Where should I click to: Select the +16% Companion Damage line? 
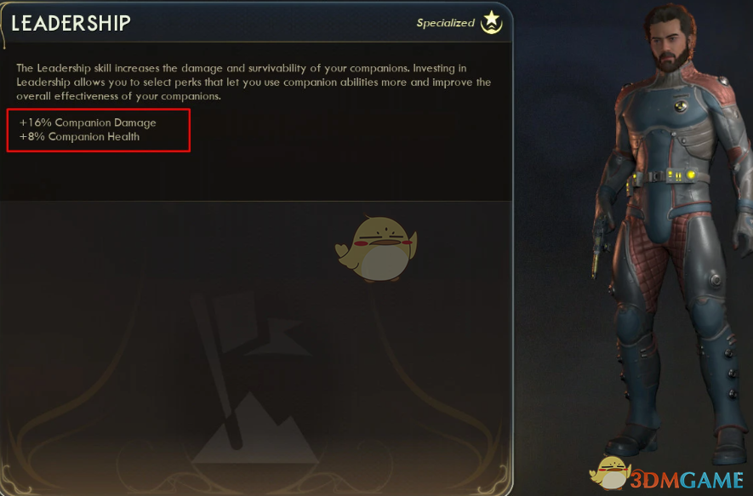(88, 123)
